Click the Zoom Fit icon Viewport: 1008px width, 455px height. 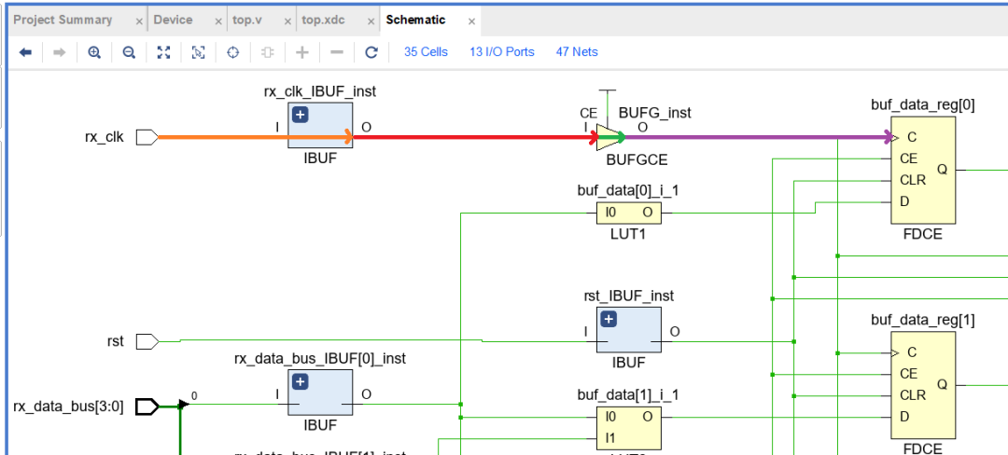164,52
